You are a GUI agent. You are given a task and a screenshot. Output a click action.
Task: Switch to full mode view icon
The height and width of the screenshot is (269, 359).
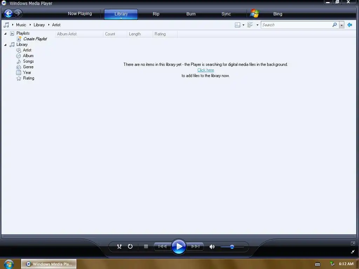click(x=353, y=244)
